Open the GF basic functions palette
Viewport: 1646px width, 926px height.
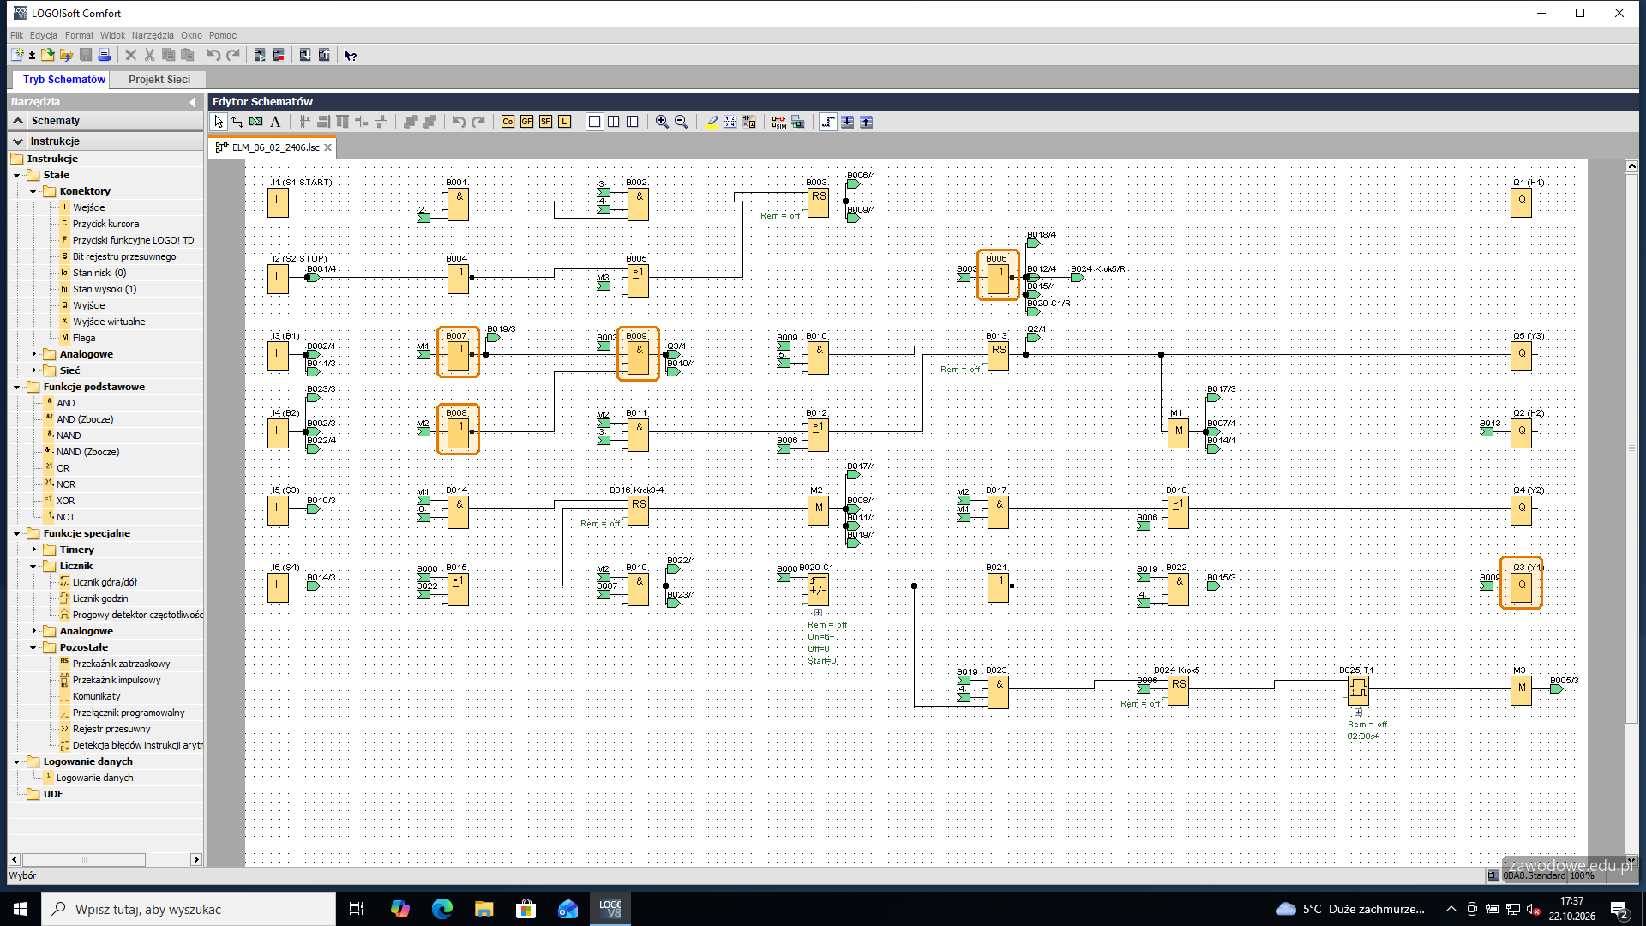pos(526,122)
